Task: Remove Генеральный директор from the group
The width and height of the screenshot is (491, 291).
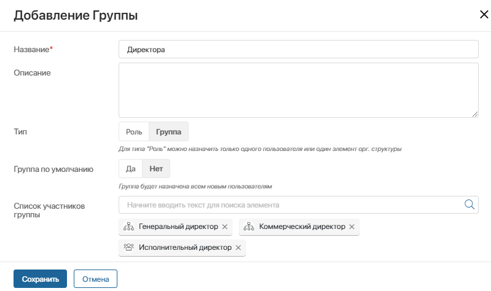Action: tap(225, 227)
